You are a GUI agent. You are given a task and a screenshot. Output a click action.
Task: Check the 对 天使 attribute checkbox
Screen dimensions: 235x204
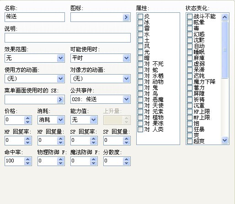point(140,106)
